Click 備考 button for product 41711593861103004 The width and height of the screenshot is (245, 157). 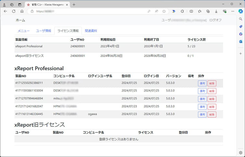point(202,91)
